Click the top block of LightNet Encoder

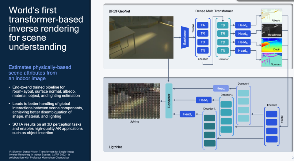[271, 114]
